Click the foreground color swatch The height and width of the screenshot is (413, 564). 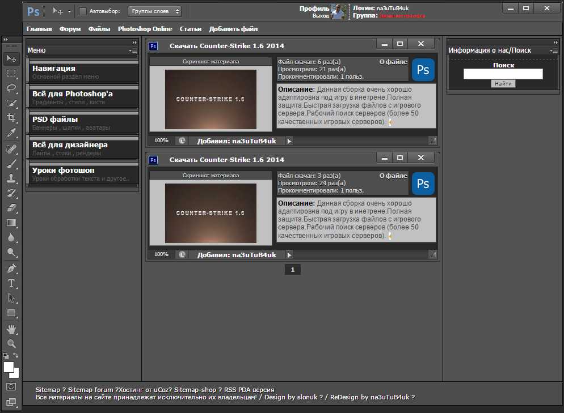pyautogui.click(x=9, y=367)
